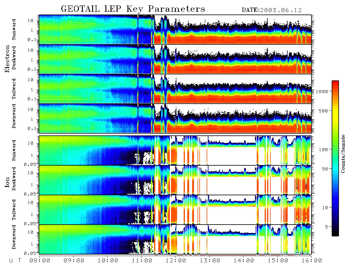Click the U T time axis label

click(x=15, y=261)
